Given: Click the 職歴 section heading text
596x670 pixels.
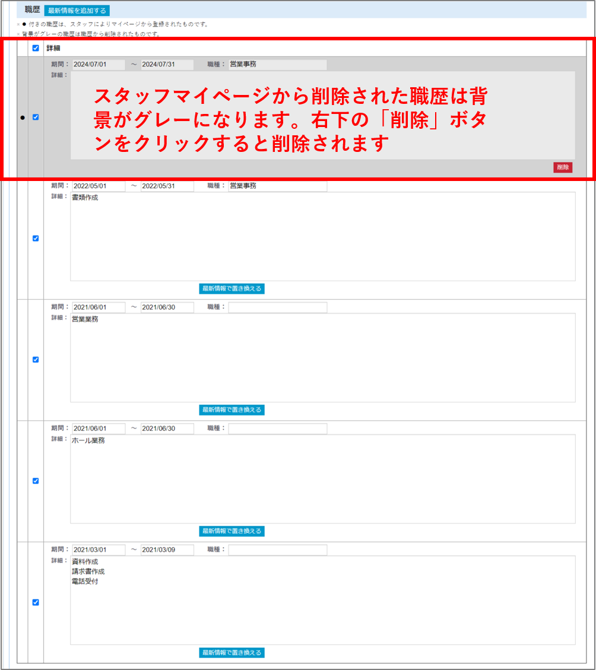Looking at the screenshot, I should (33, 9).
